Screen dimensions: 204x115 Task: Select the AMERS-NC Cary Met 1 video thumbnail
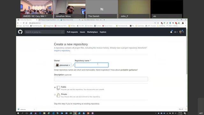point(37,9)
